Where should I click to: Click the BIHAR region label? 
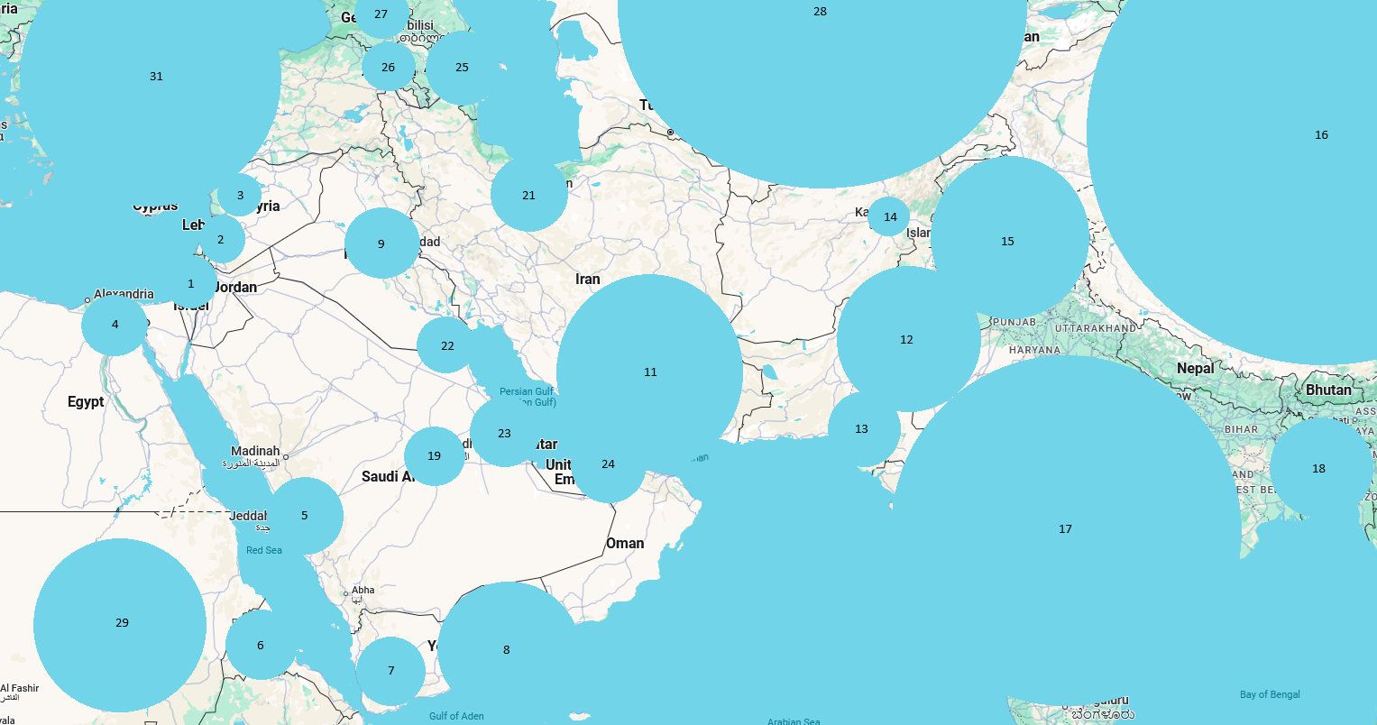1241,429
